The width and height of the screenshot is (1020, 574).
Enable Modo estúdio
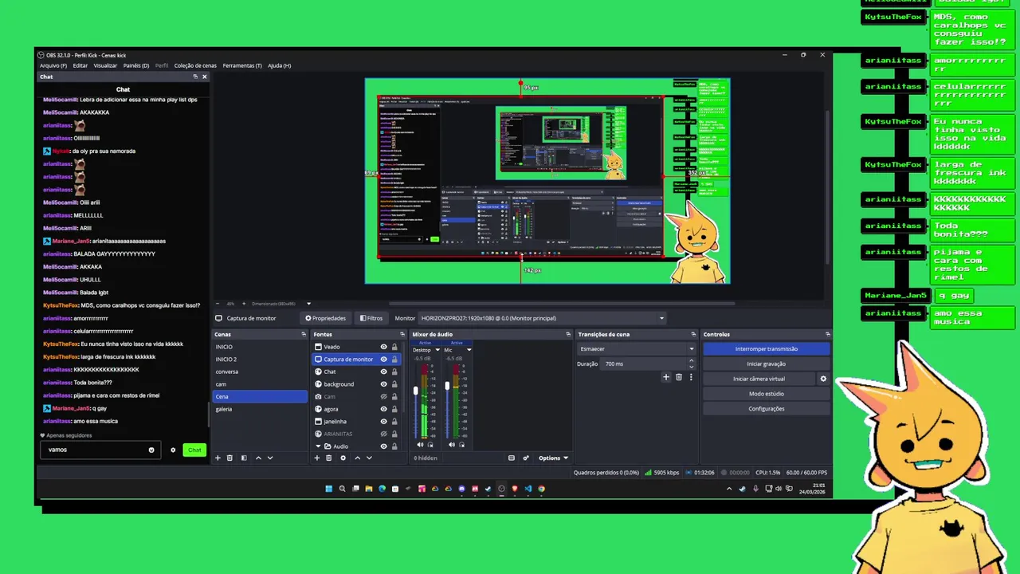click(767, 394)
